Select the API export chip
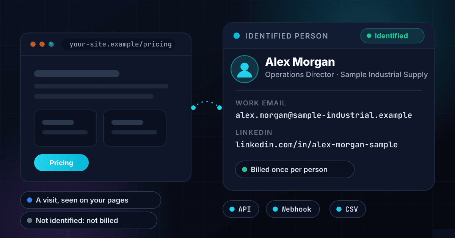 (x=241, y=209)
